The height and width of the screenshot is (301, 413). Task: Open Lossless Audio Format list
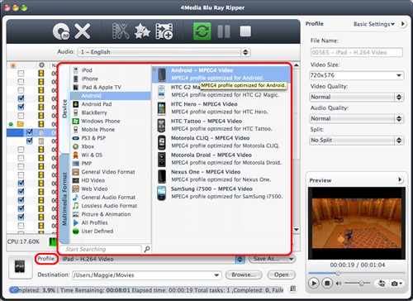[110, 206]
